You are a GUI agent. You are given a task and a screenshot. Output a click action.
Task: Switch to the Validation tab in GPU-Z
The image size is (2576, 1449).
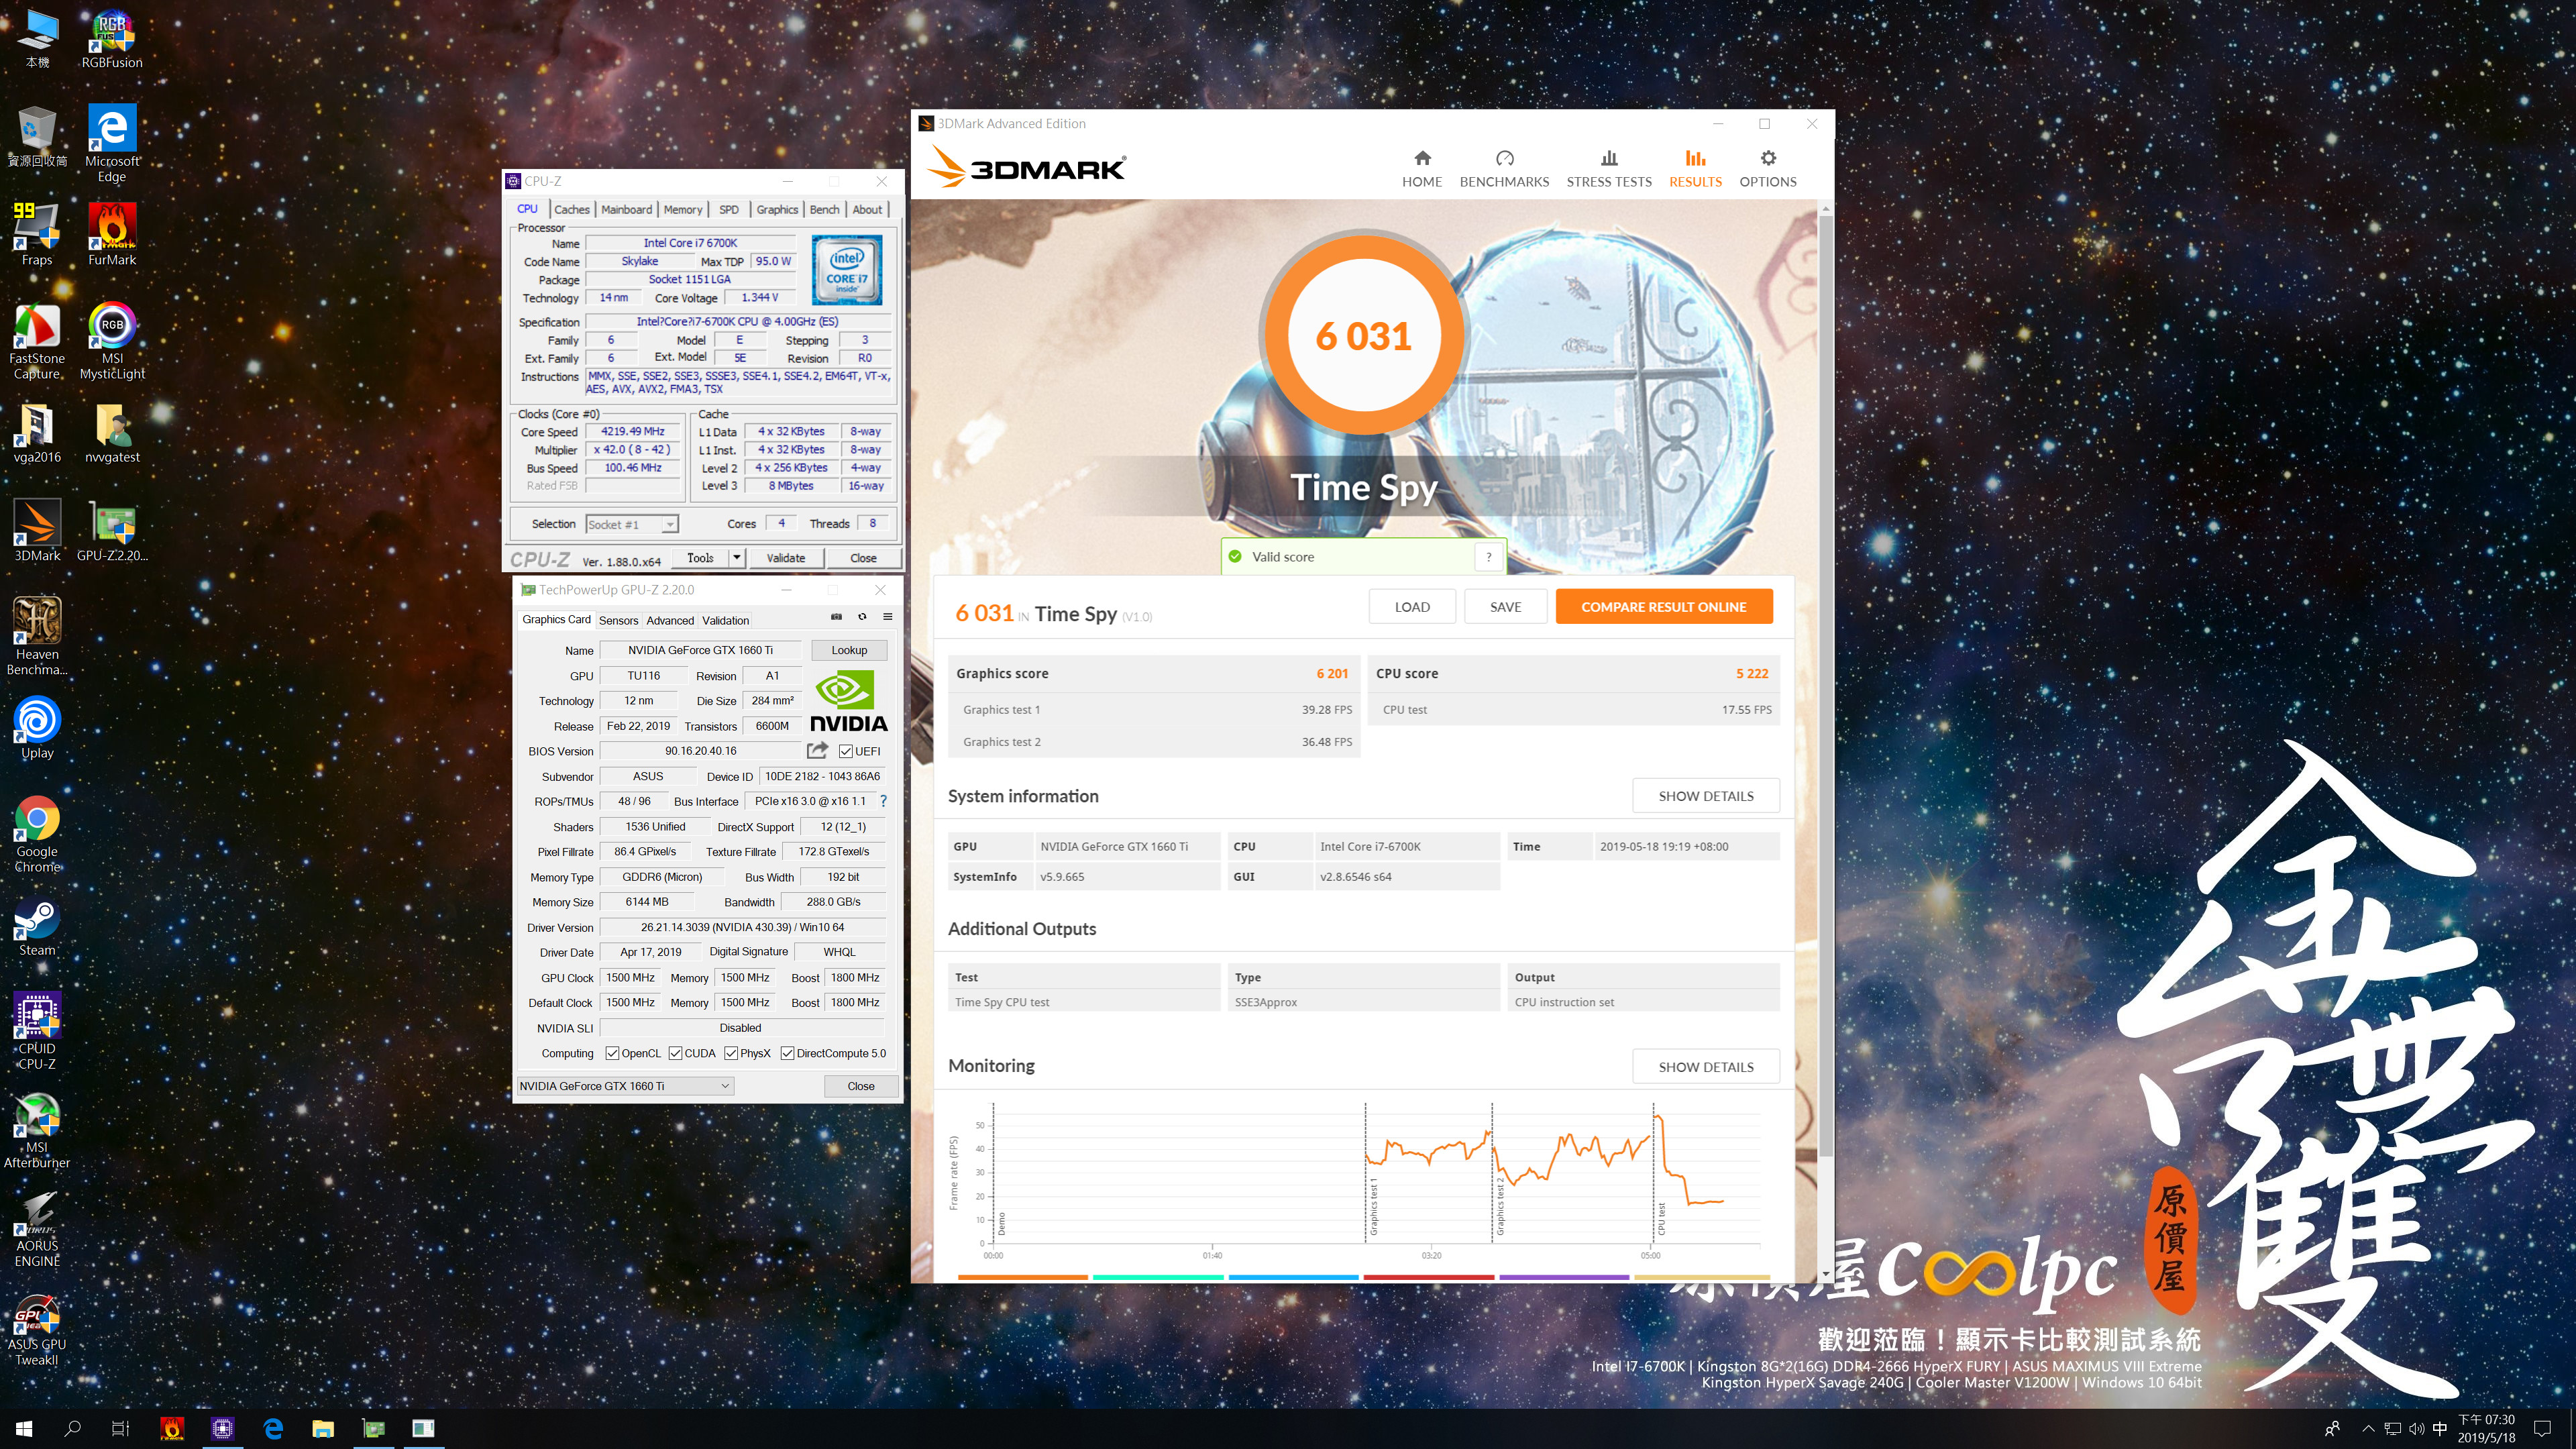pyautogui.click(x=725, y=620)
